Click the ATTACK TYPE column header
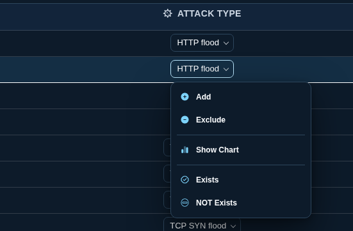This screenshot has height=231, width=353. (x=209, y=13)
